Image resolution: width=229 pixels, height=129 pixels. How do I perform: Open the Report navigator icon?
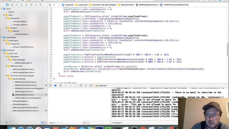pyautogui.click(x=40, y=5)
